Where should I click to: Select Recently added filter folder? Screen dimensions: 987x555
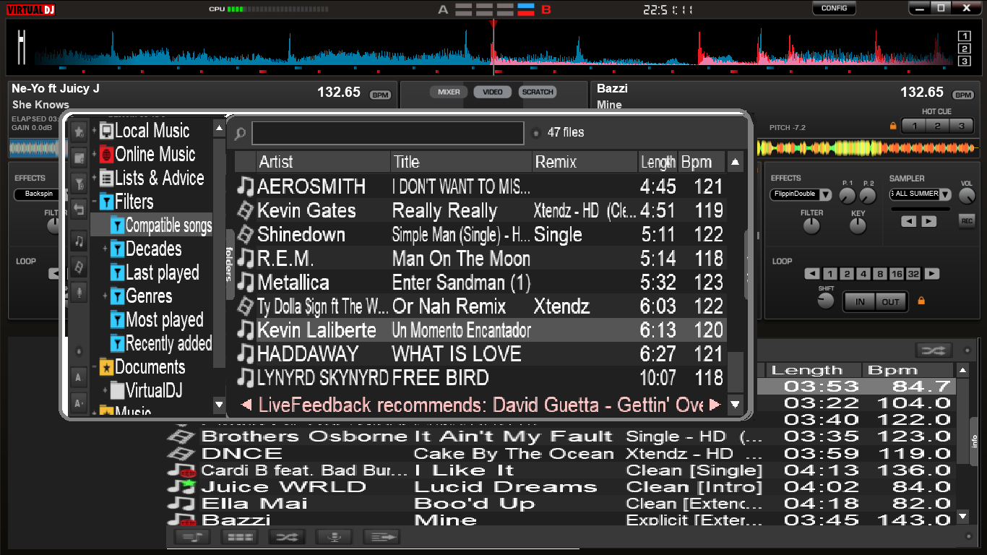click(160, 343)
